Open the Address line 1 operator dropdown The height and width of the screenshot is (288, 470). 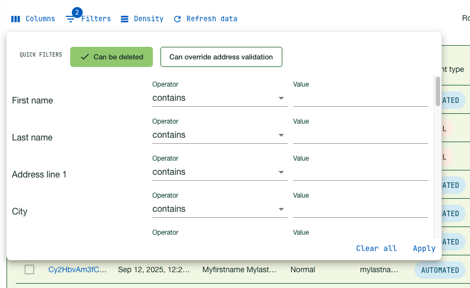click(x=219, y=172)
